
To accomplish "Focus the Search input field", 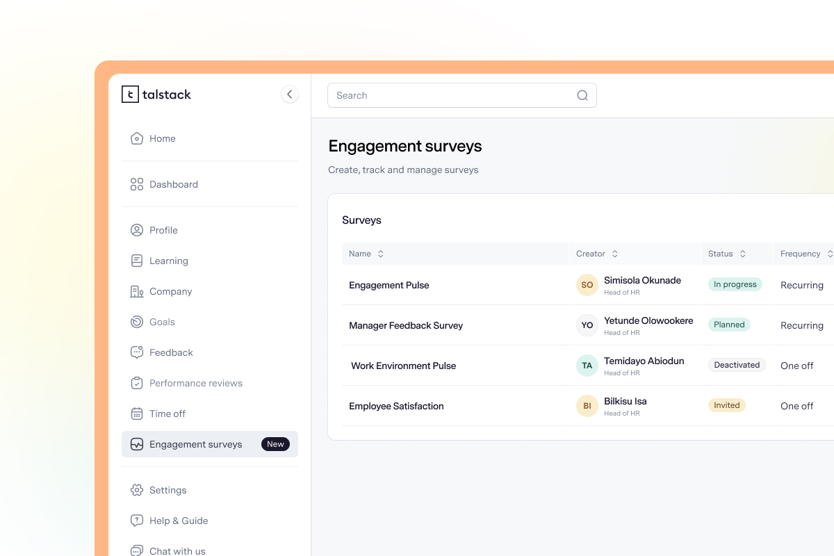I will (x=462, y=95).
